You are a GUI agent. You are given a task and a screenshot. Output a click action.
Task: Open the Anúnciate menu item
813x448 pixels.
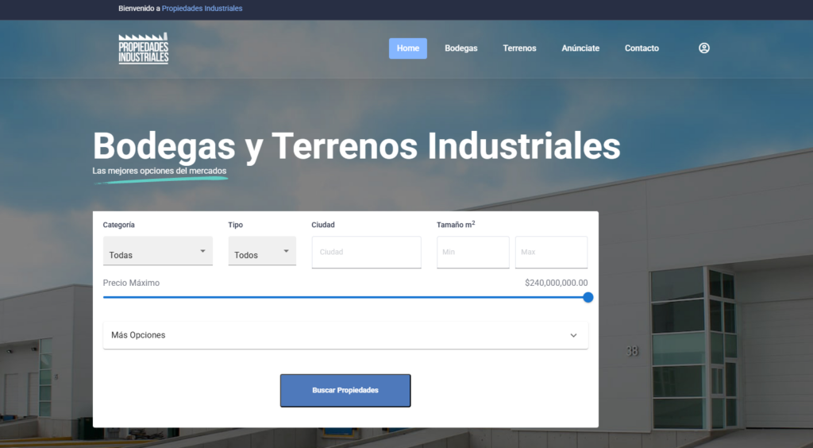[580, 48]
